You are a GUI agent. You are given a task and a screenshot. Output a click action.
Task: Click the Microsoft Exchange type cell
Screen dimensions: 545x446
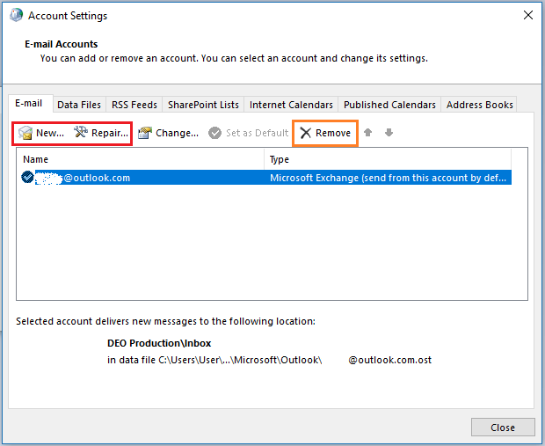click(x=388, y=178)
